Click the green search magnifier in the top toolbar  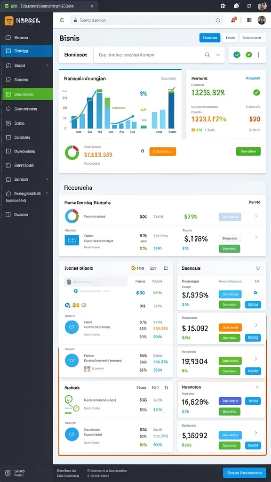(62, 20)
